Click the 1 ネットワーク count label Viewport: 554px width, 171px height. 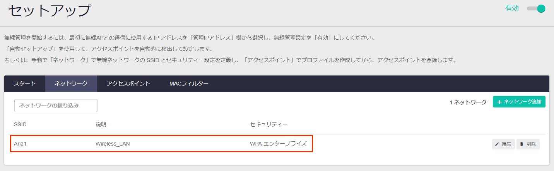click(x=468, y=102)
